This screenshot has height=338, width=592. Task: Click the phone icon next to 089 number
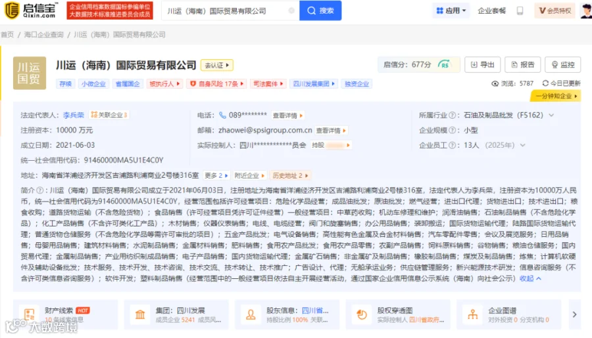223,115
